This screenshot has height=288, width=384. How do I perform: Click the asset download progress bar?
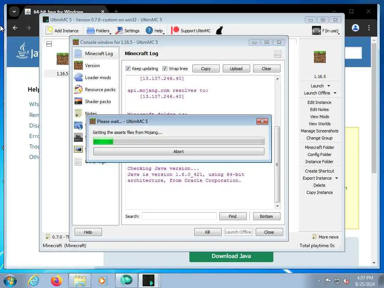click(178, 141)
